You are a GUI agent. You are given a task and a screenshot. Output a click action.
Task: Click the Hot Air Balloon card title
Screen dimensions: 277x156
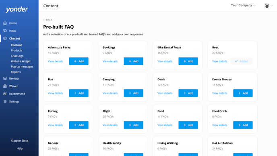point(222,143)
